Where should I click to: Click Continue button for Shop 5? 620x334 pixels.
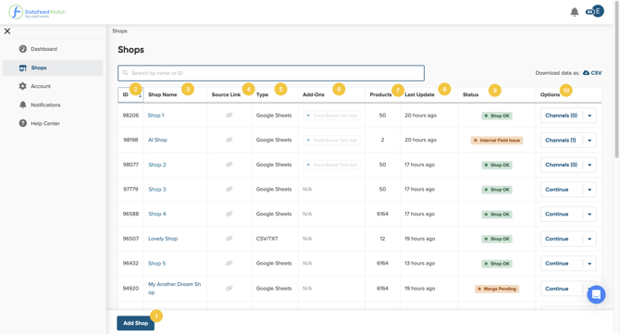click(x=561, y=264)
